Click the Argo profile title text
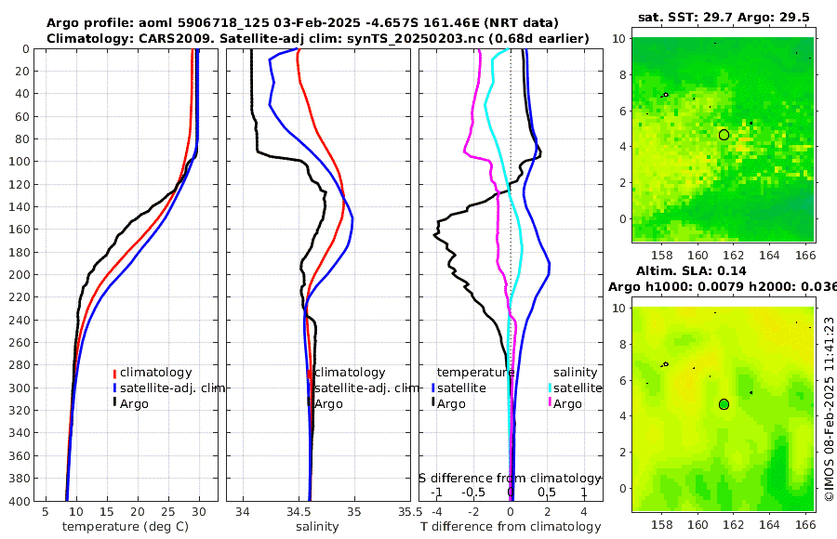This screenshot has height=539, width=837. [302, 23]
